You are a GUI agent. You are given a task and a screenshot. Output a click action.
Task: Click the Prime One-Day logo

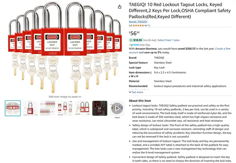click(136, 45)
